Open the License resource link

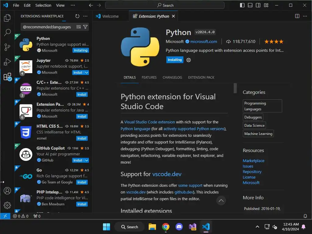tap(249, 177)
